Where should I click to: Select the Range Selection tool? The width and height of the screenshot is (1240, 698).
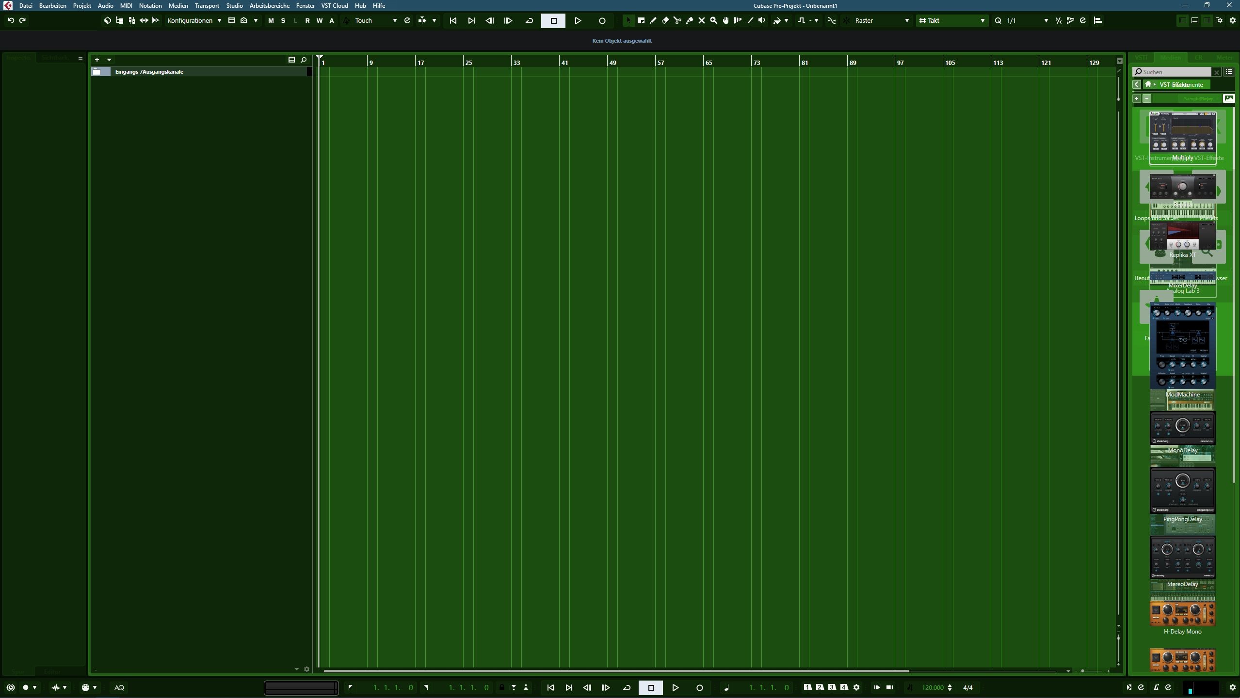coord(641,20)
